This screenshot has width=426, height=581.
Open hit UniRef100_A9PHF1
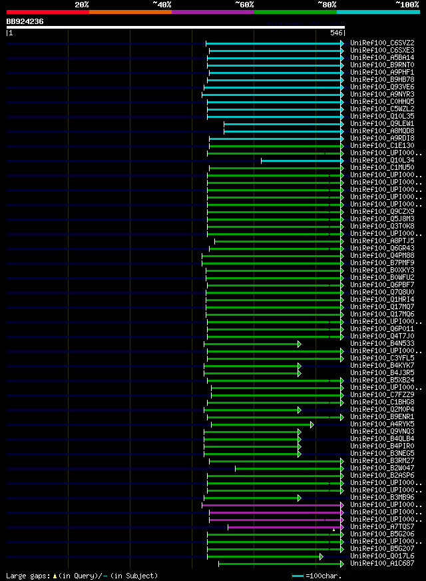pos(382,72)
